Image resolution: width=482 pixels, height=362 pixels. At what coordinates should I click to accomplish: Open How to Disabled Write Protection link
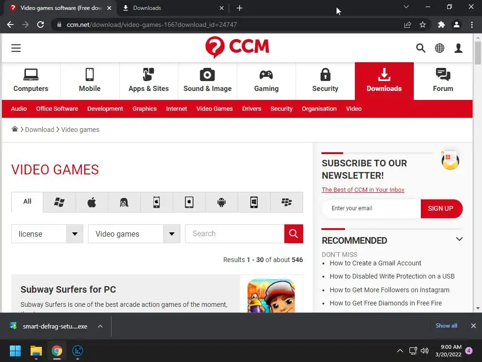coord(392,276)
